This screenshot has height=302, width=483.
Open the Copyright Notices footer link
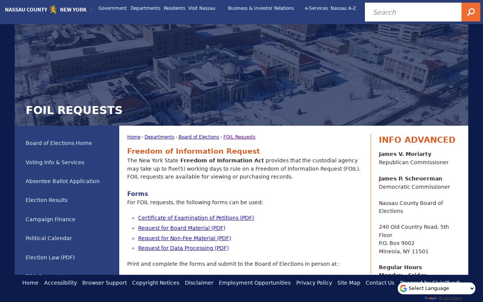(155, 283)
